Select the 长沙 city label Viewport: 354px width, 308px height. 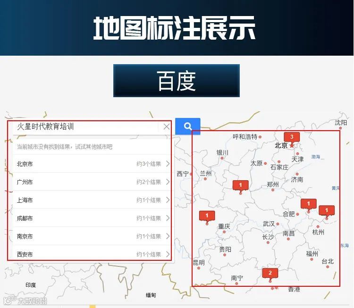[268, 237]
